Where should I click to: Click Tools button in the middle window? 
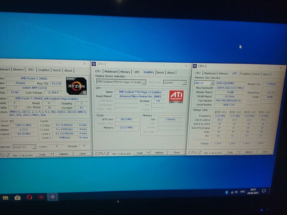(x=139, y=153)
